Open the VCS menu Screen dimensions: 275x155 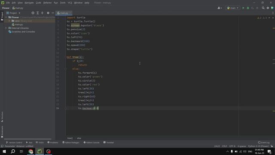70,3
